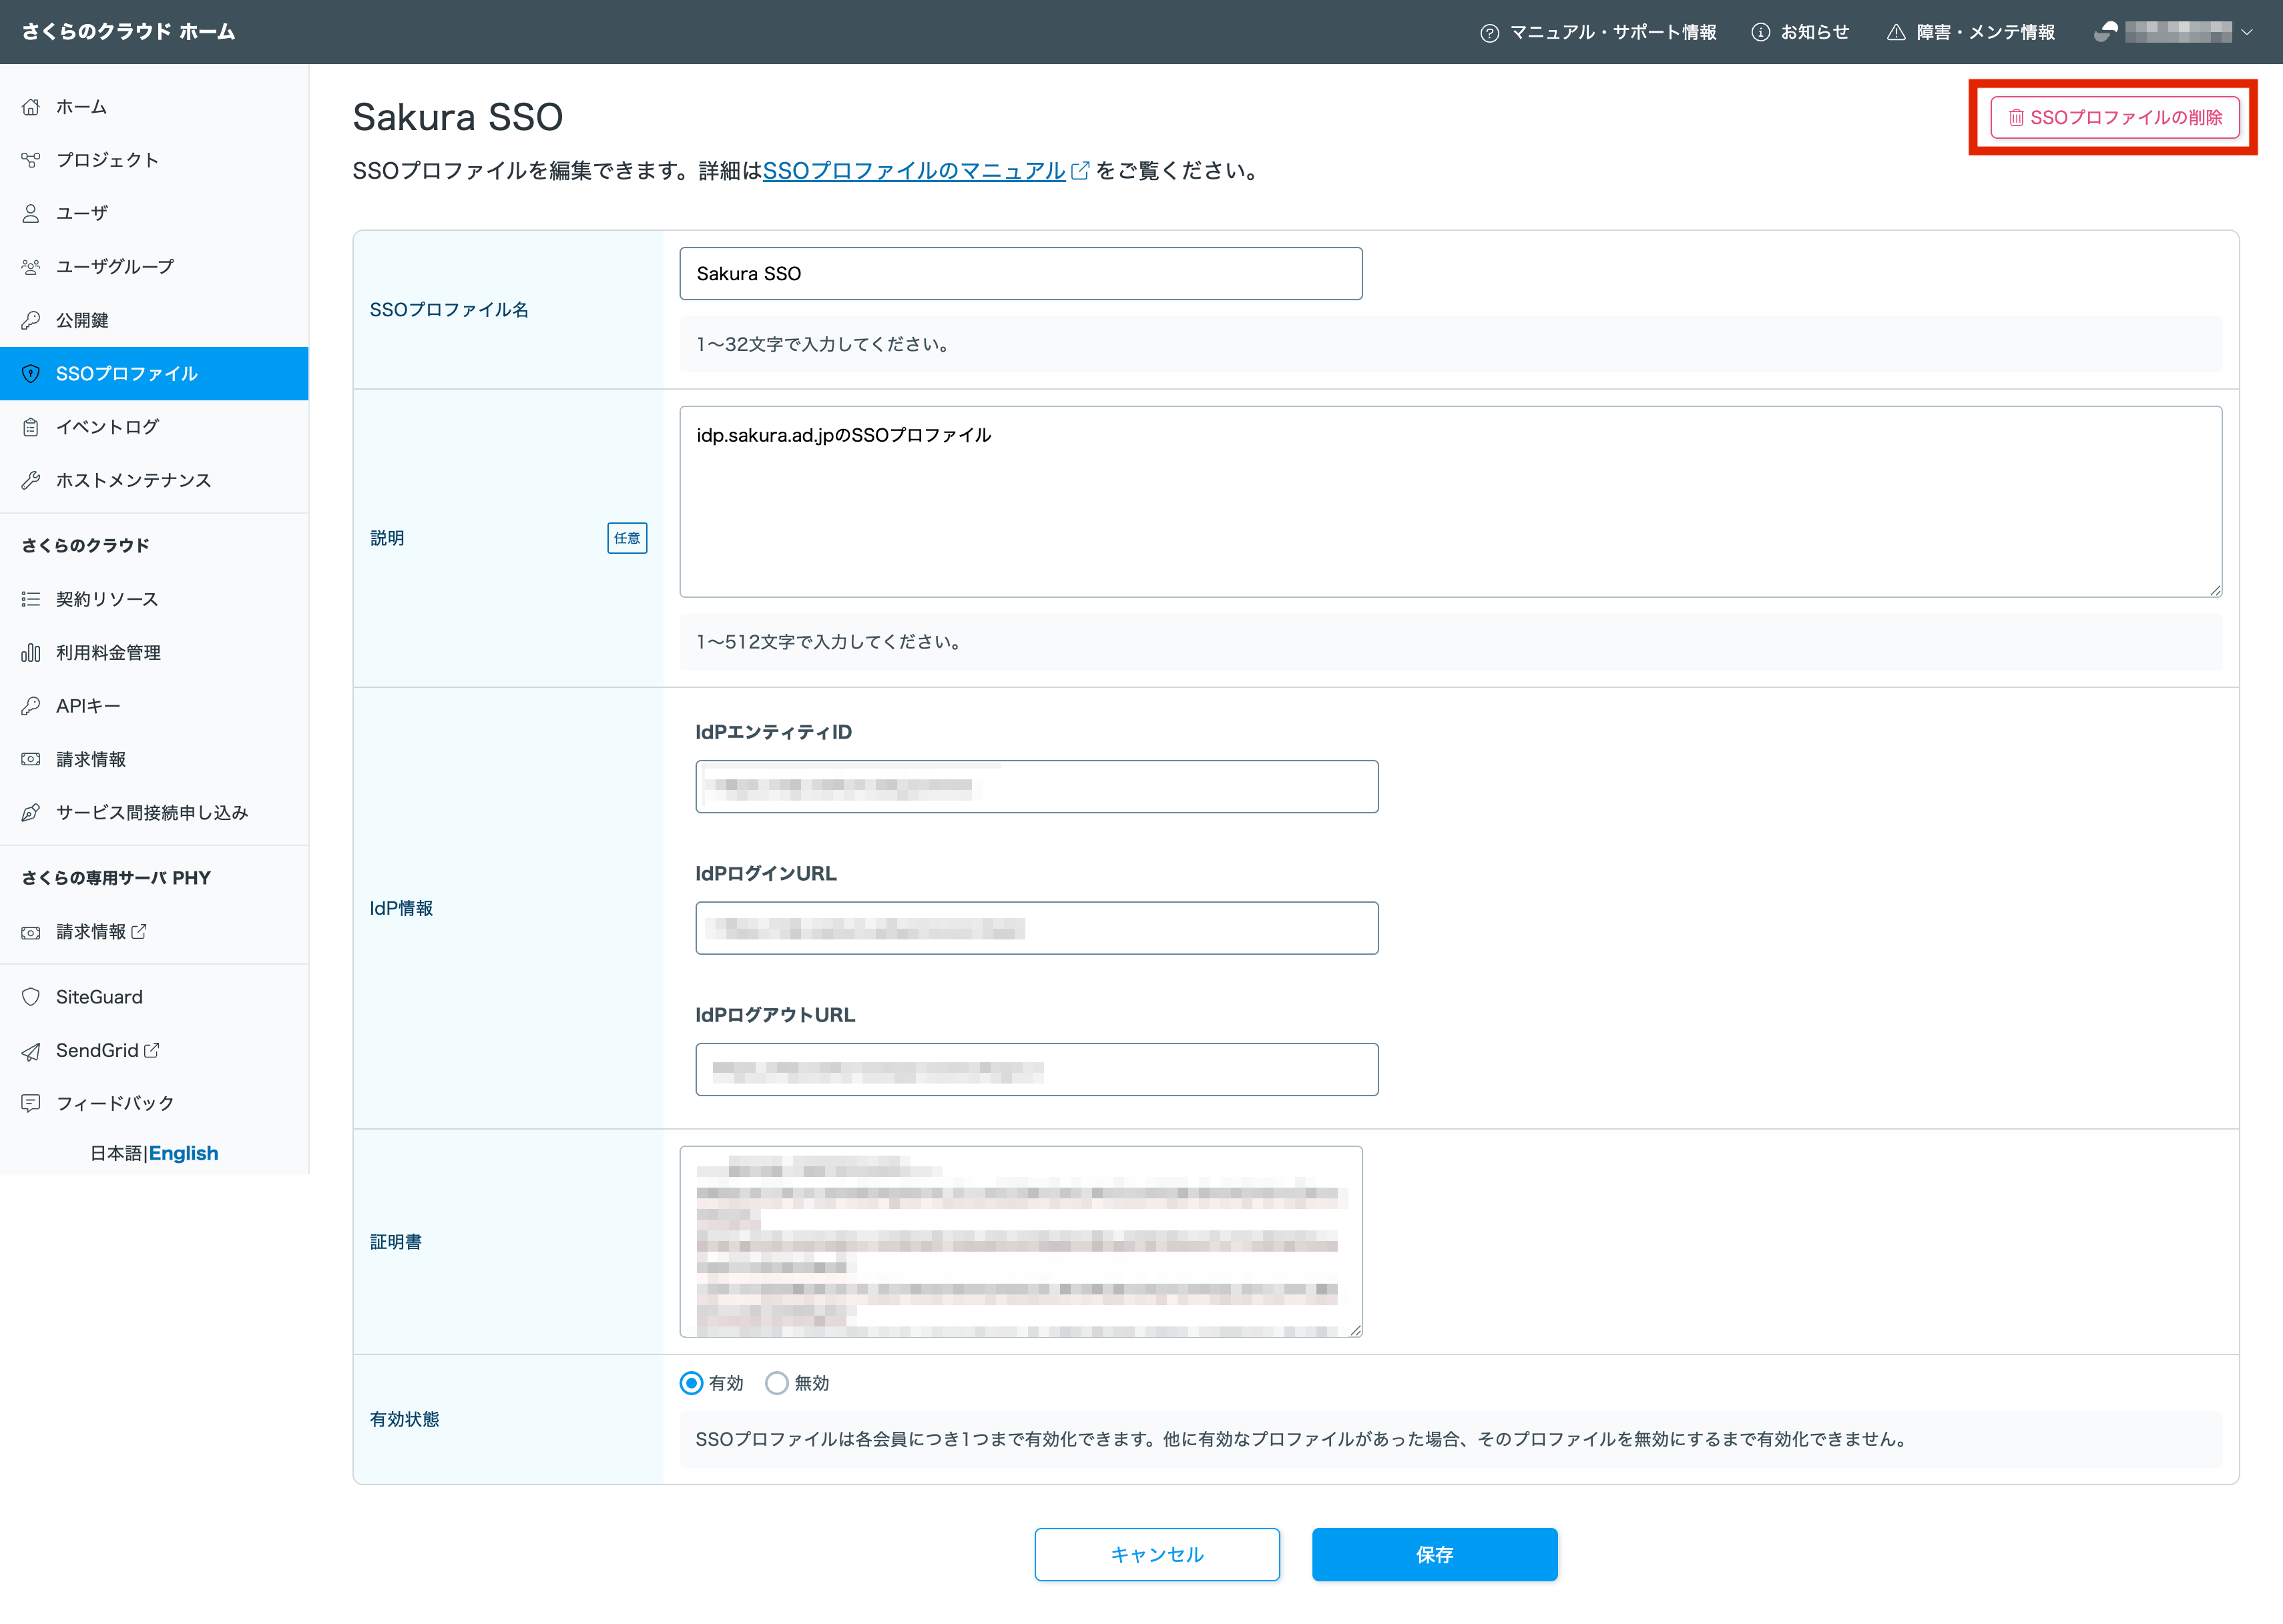
Task: Click the SSOプロファイル名 input field
Action: [1021, 274]
